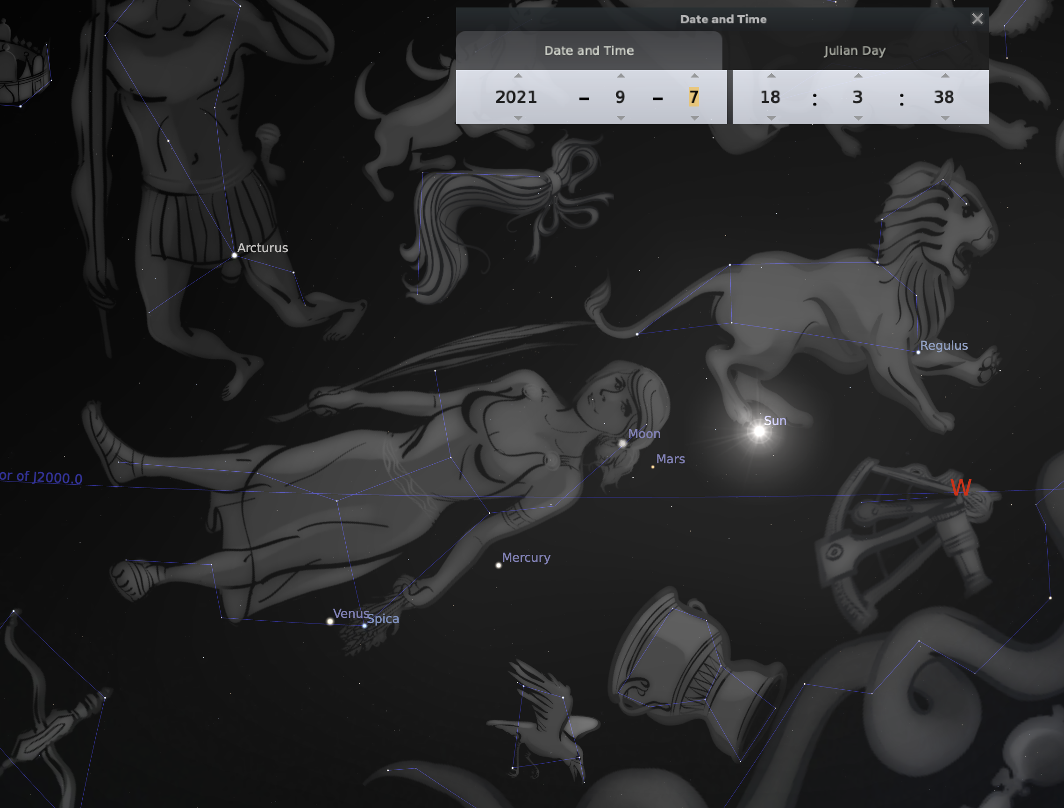Decrease the month value with down arrow
The height and width of the screenshot is (808, 1064).
click(x=621, y=118)
